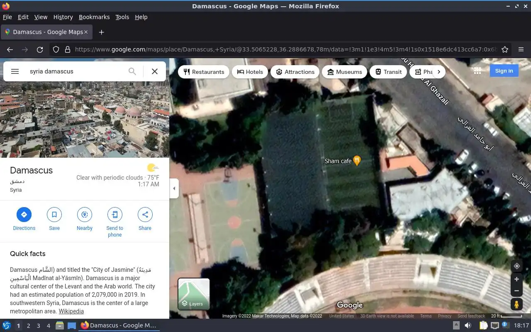This screenshot has width=531, height=332.
Task: Click the Sham cafe map pin
Action: tap(357, 161)
